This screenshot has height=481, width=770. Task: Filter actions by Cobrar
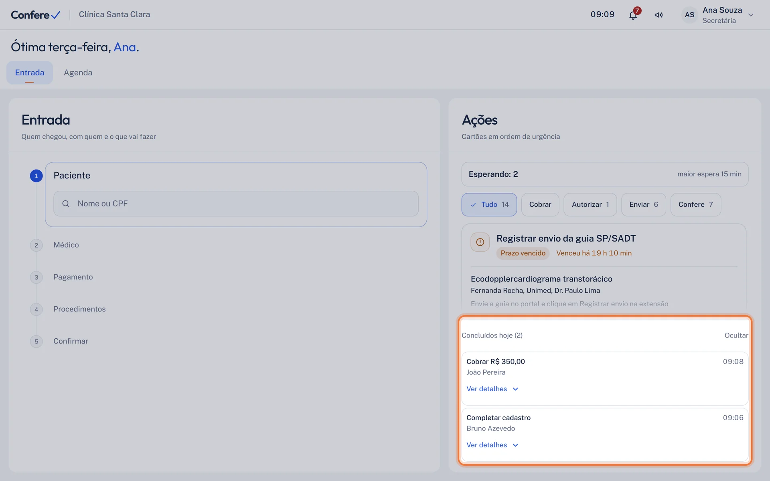[540, 204]
